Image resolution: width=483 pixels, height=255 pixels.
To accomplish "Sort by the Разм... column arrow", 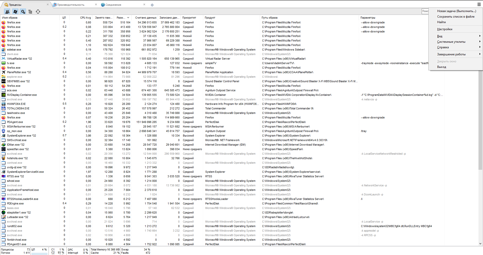I will 128,18.
